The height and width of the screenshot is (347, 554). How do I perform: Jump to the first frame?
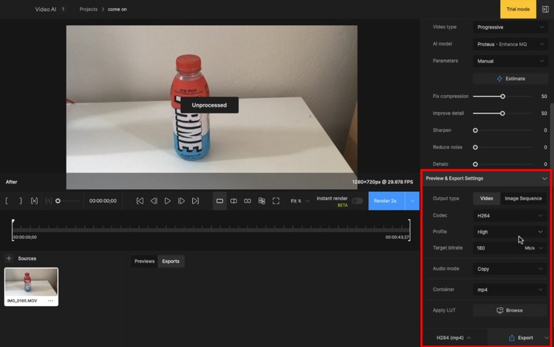click(x=140, y=200)
